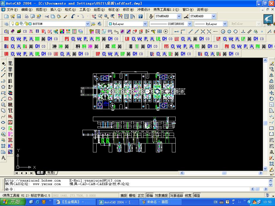Open the disabled ByColor plot style dropdown
The width and height of the screenshot is (275, 206).
[x=258, y=24]
